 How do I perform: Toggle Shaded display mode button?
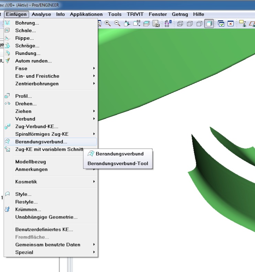click(209, 23)
